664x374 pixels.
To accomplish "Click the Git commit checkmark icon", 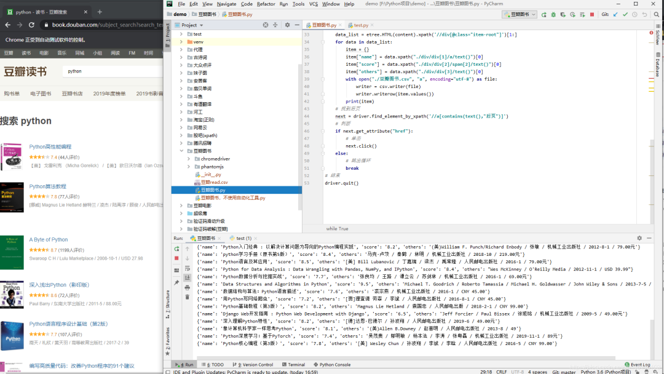I will click(x=625, y=14).
